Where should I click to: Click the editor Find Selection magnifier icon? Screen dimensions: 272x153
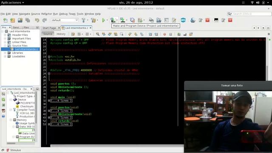98,34
